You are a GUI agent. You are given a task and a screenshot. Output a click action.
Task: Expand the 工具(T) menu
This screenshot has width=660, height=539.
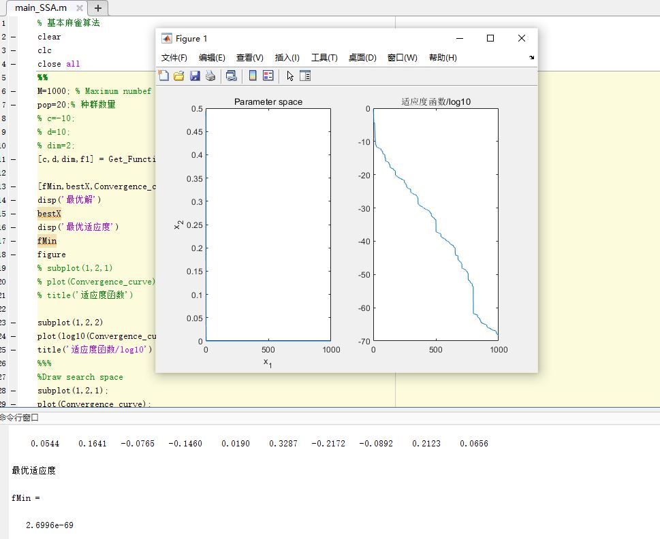324,58
